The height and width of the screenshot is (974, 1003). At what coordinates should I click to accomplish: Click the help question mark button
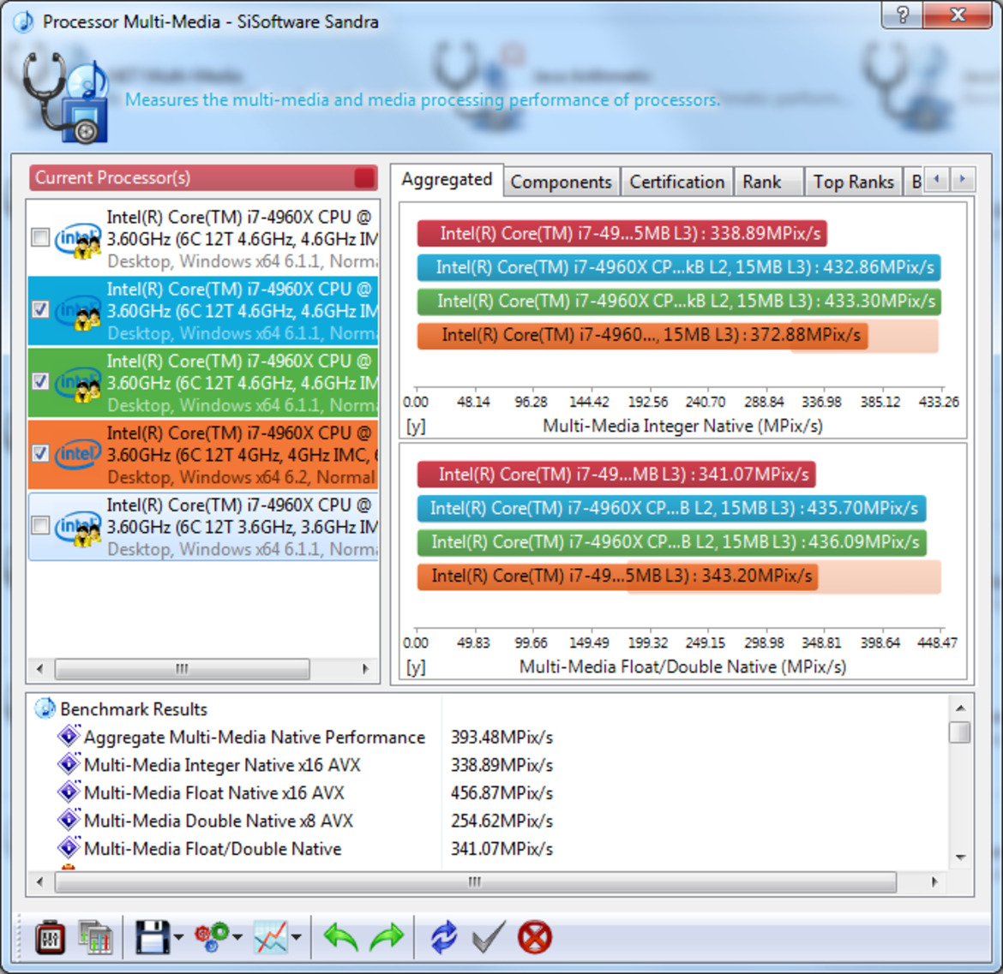click(903, 15)
